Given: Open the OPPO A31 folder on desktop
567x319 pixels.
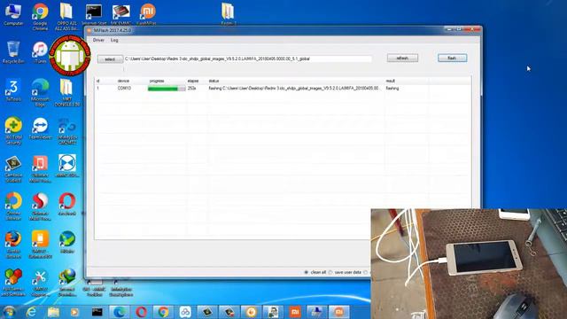Looking at the screenshot, I should tap(66, 17).
